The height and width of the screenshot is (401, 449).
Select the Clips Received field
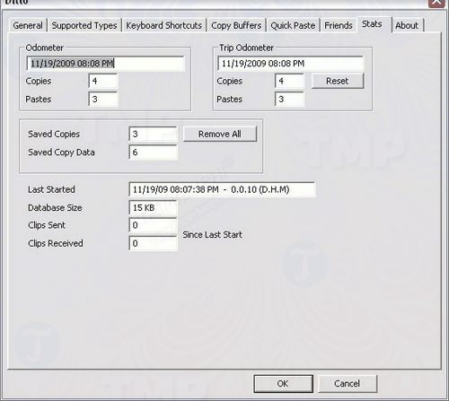pos(154,243)
